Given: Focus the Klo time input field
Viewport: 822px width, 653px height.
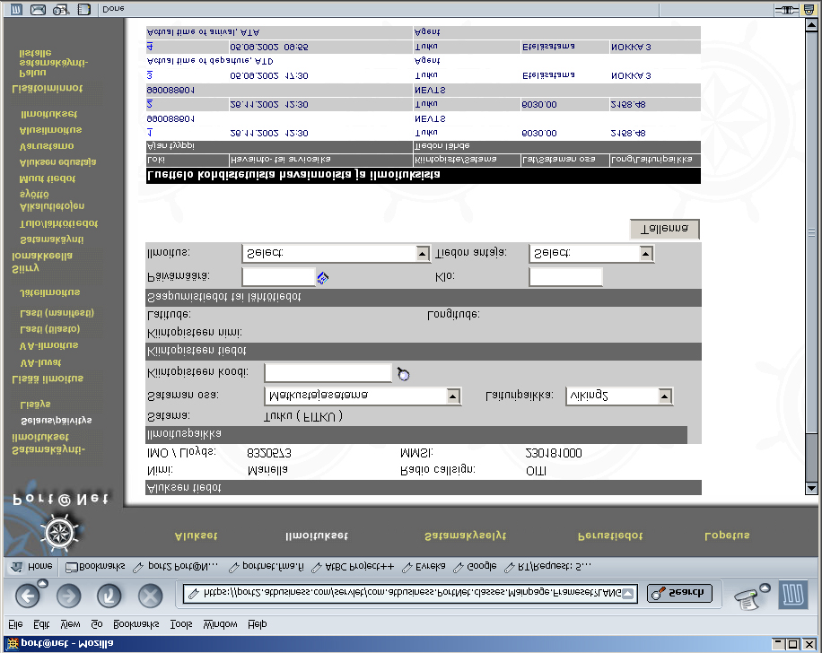Looking at the screenshot, I should coord(565,276).
